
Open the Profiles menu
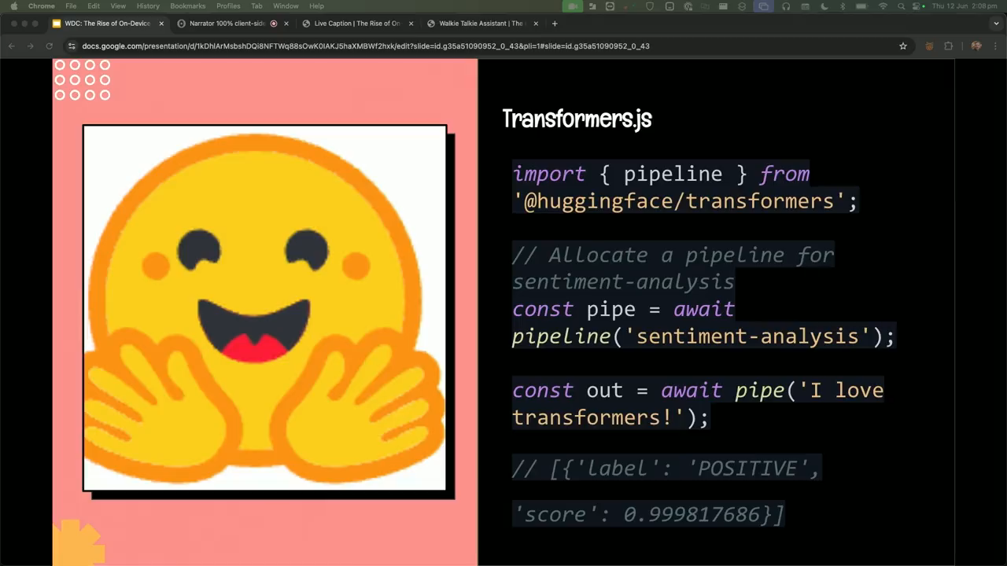point(228,6)
